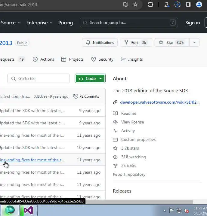Open the Releases section heading
Screen dimensions: 207x216
pos(122,191)
